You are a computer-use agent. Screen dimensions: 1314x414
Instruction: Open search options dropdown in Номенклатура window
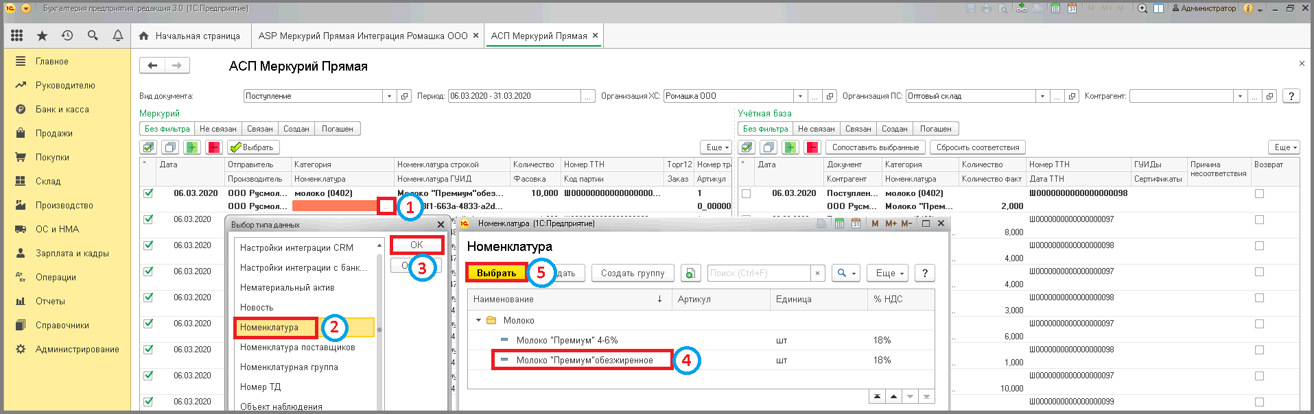(x=846, y=273)
